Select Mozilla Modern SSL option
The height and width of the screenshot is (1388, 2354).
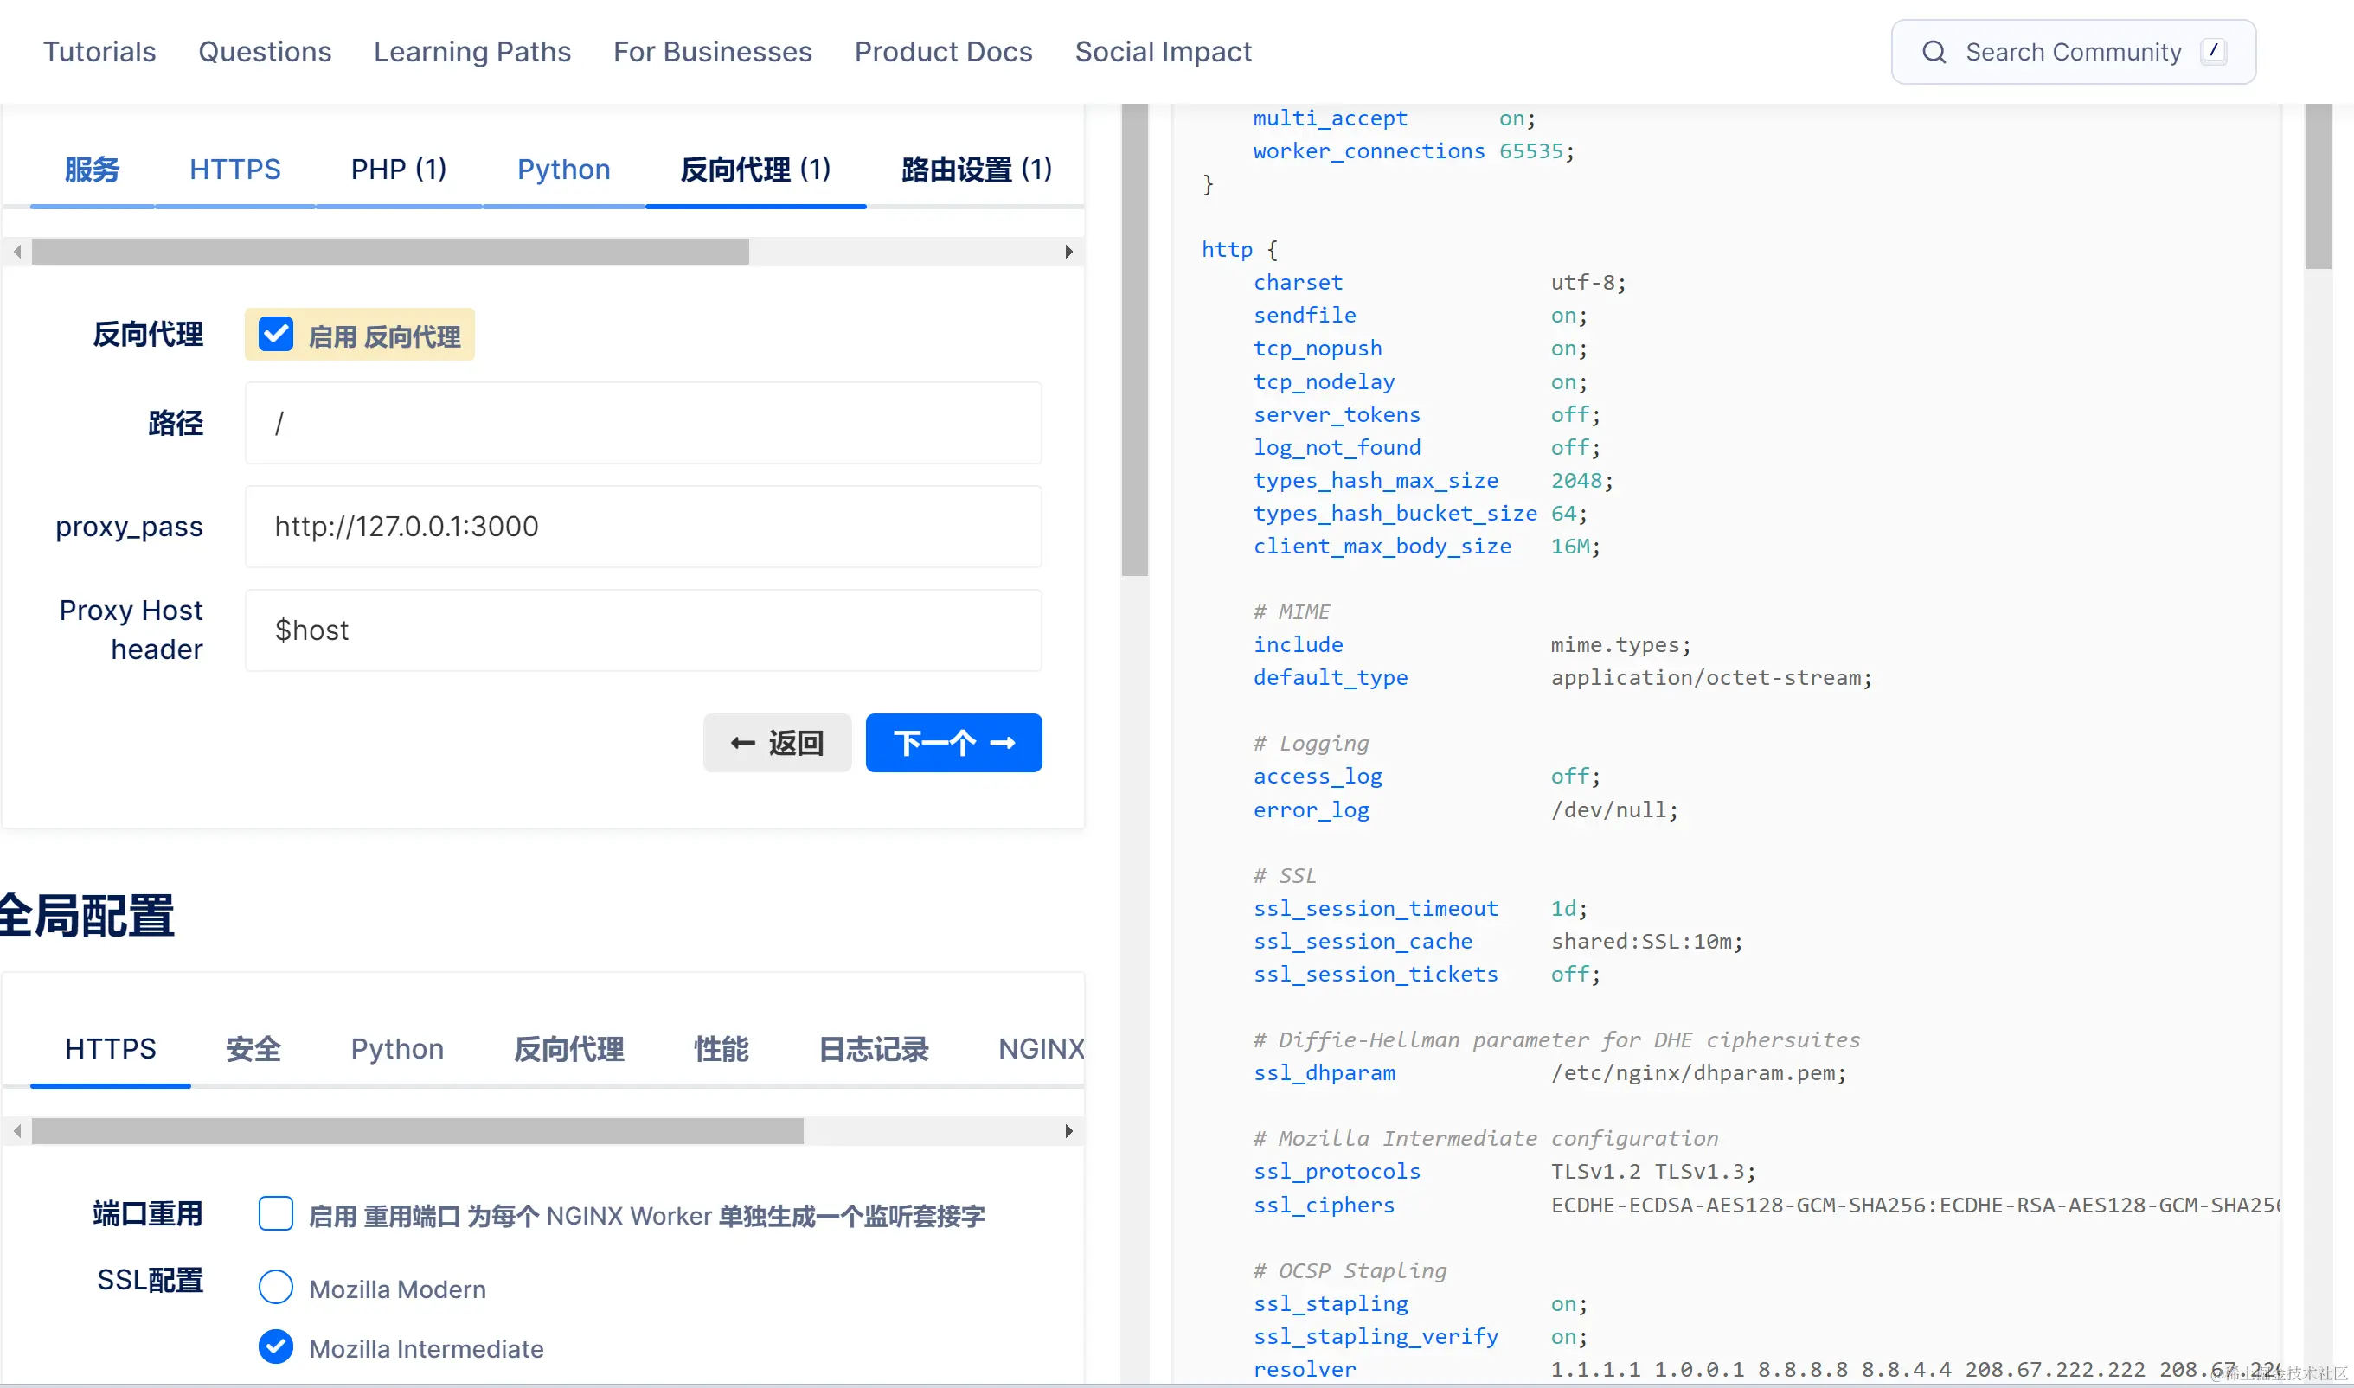pos(276,1287)
